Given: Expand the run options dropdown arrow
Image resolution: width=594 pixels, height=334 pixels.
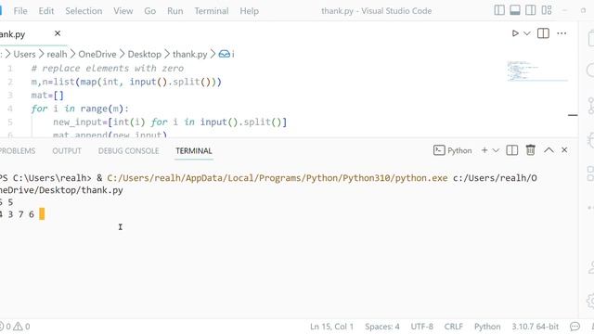Looking at the screenshot, I should (526, 33).
